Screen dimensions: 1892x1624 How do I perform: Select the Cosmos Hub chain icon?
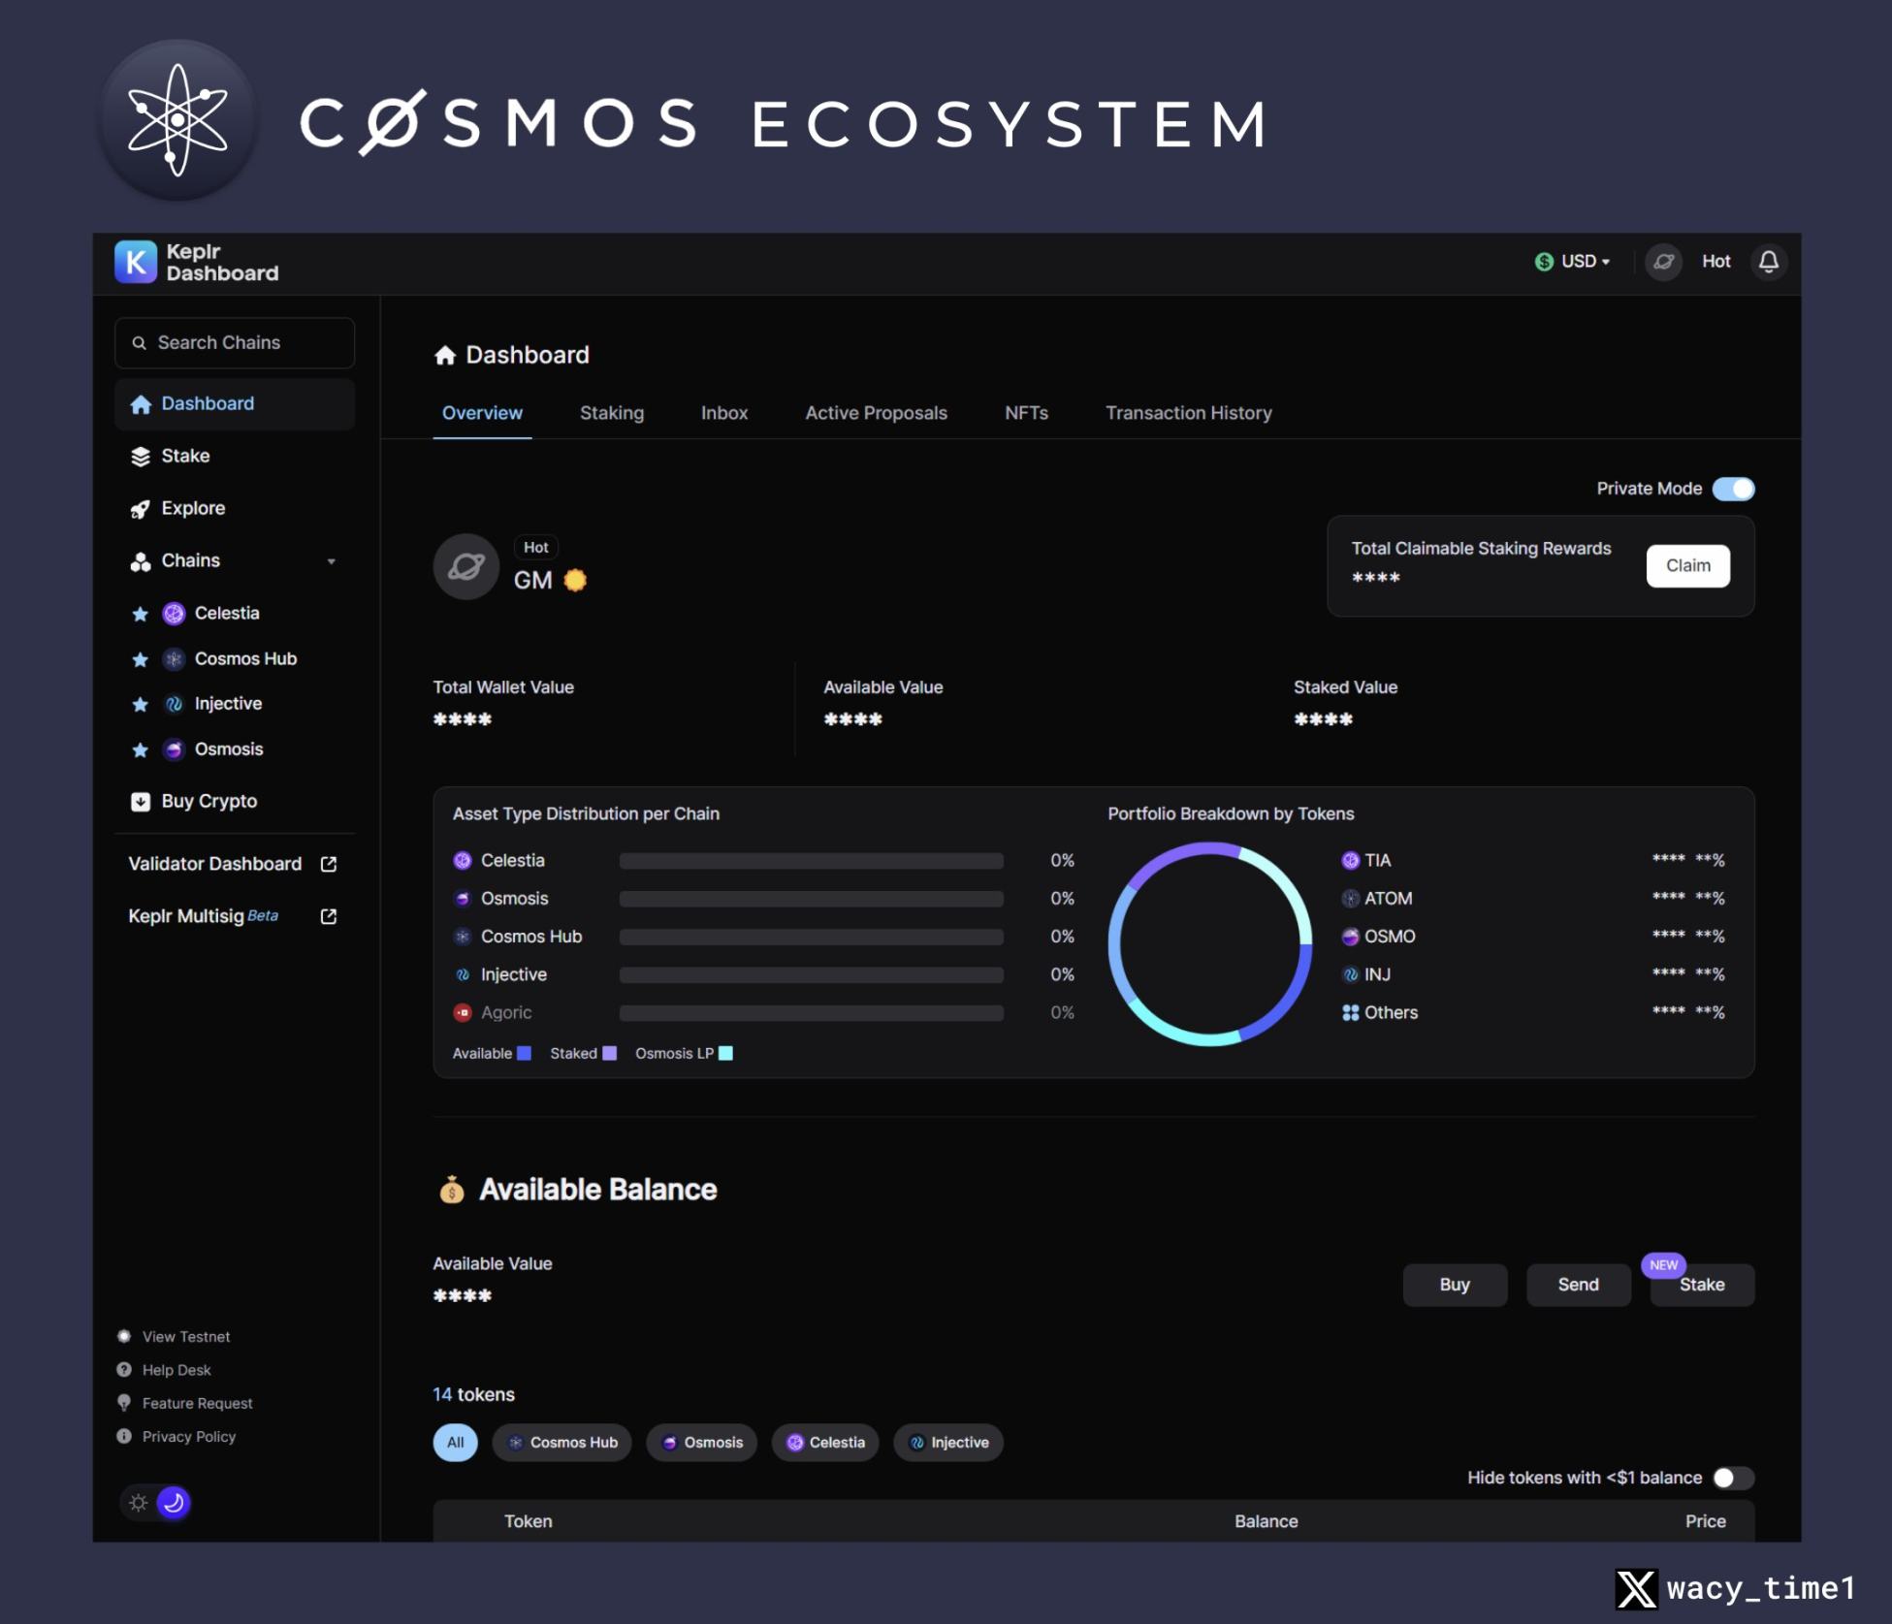(173, 658)
